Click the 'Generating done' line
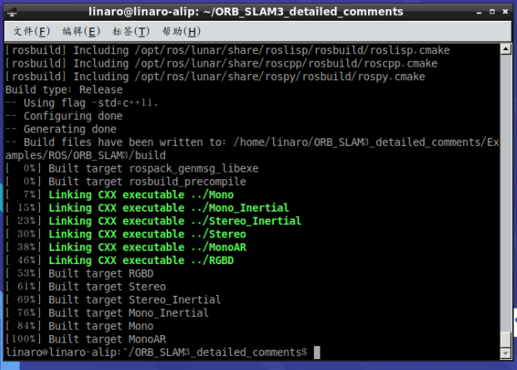This screenshot has width=517, height=370. 61,129
